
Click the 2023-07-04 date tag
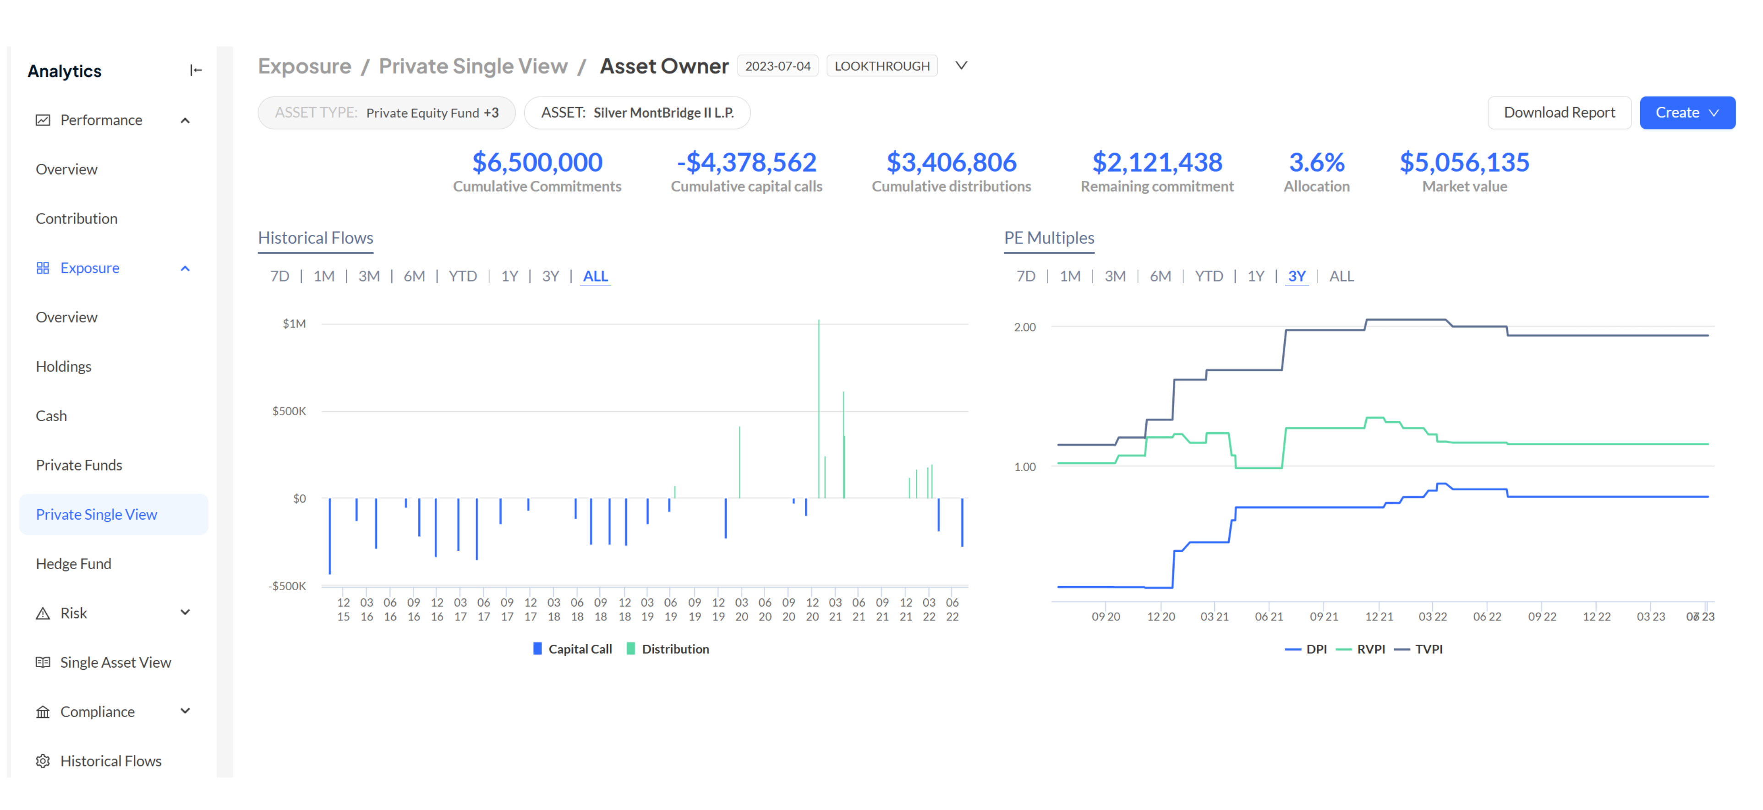[x=777, y=66]
